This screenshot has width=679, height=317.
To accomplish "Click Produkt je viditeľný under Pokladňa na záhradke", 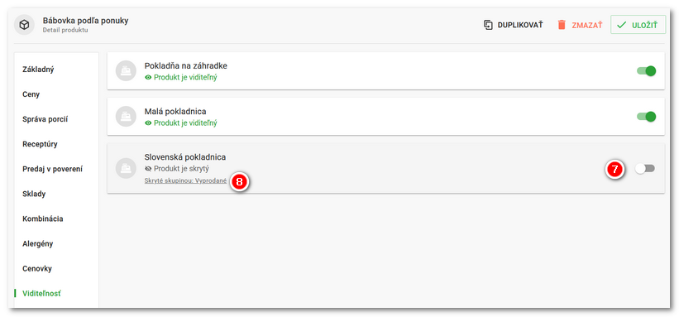I will [x=185, y=78].
